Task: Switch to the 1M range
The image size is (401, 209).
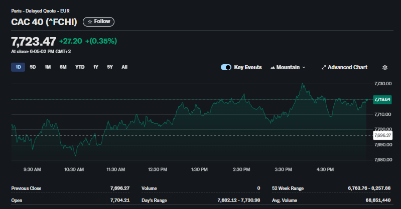Action: point(48,67)
